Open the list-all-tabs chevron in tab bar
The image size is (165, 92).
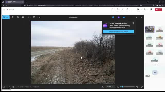[x=148, y=2]
